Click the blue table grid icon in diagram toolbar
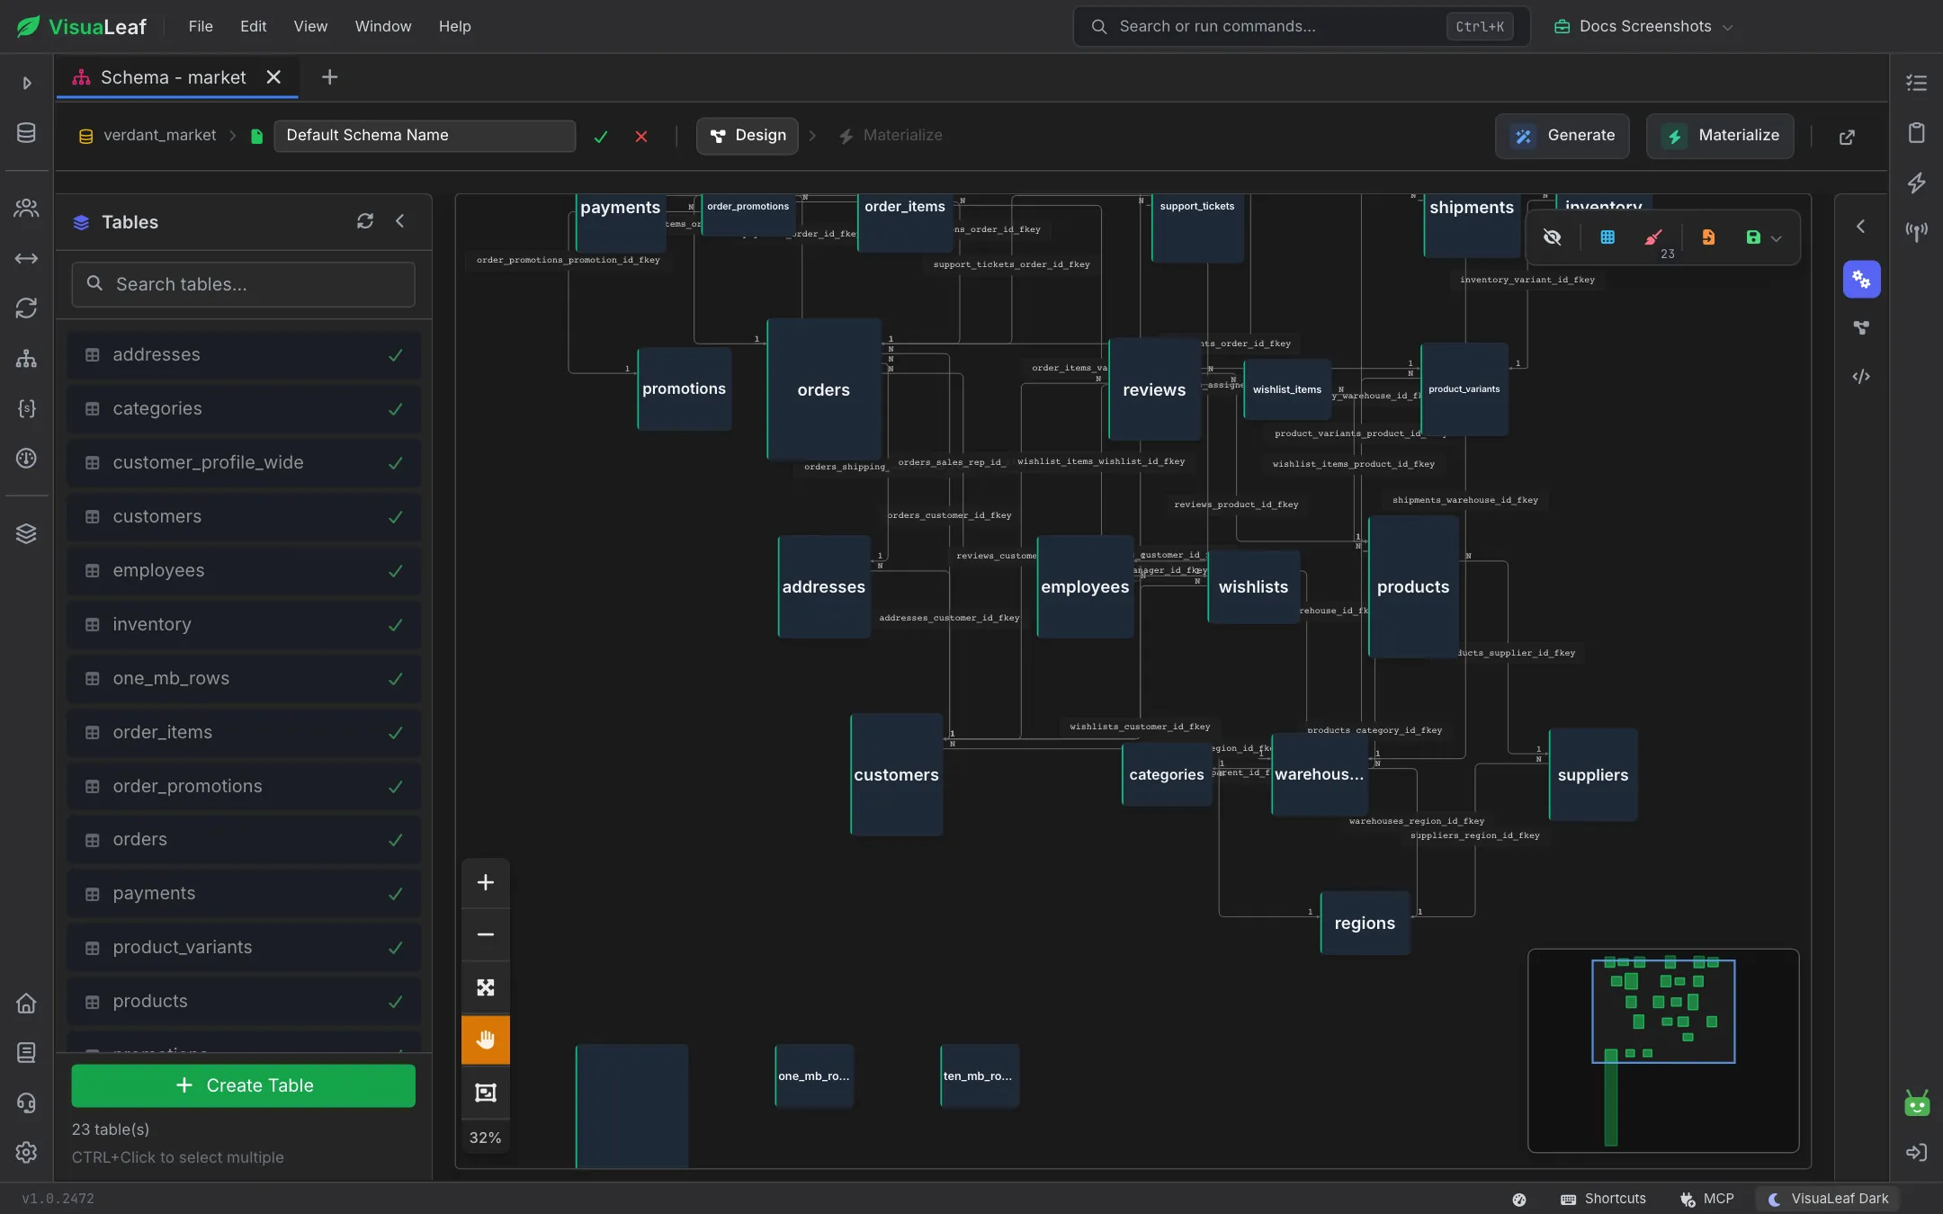 click(x=1607, y=237)
